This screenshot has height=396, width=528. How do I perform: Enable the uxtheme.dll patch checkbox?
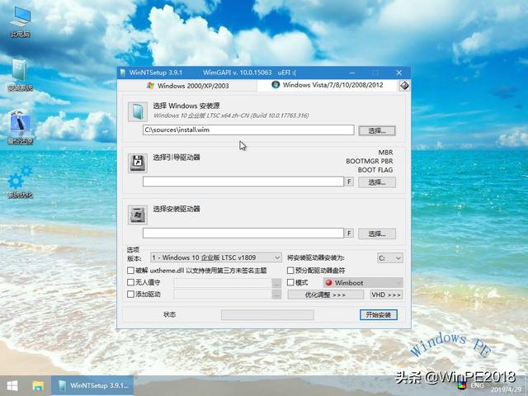click(x=130, y=271)
